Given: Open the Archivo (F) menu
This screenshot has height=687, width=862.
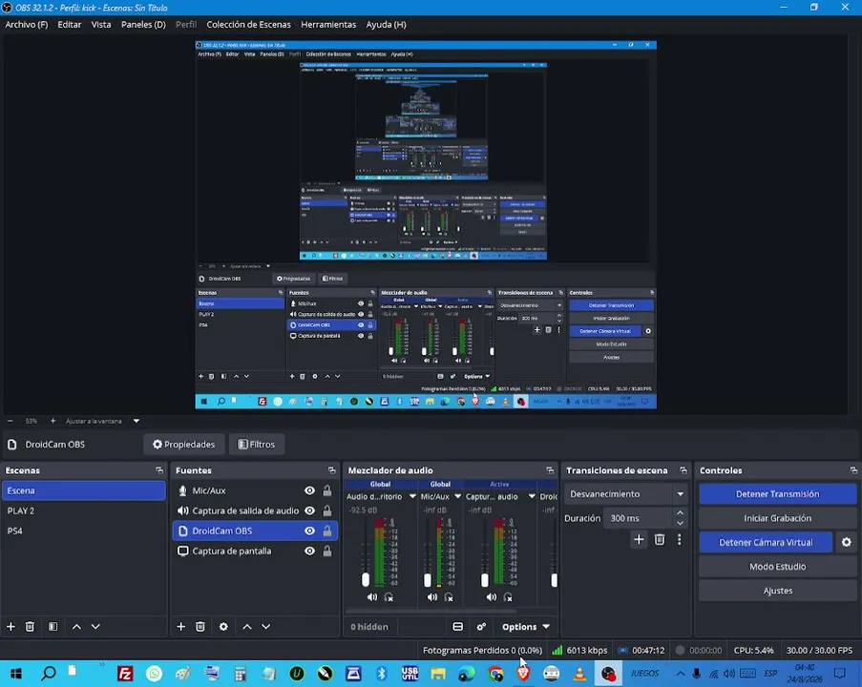Looking at the screenshot, I should (x=27, y=25).
